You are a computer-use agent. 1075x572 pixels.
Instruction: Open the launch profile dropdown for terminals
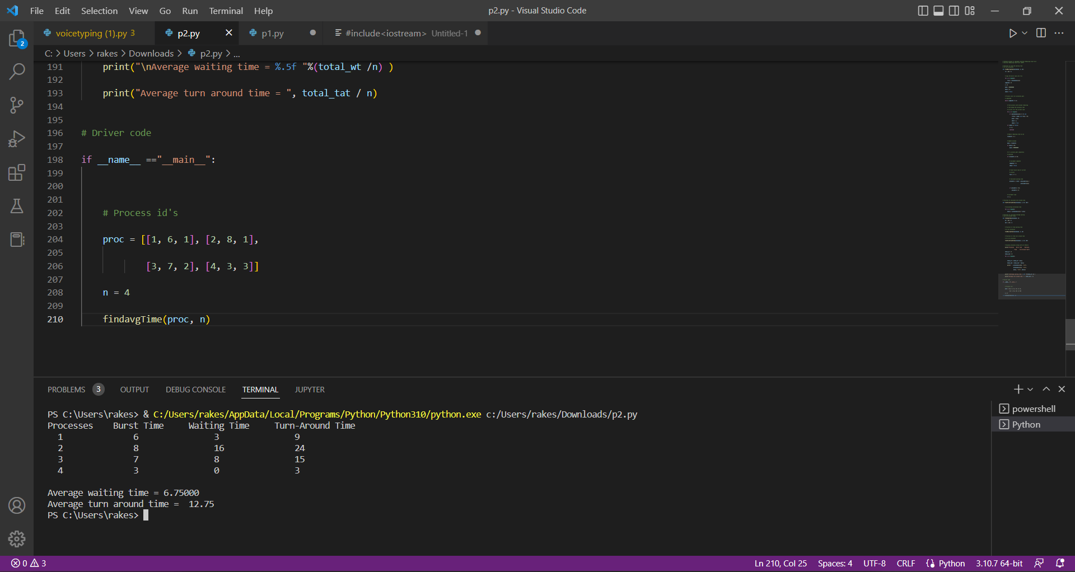coord(1030,389)
